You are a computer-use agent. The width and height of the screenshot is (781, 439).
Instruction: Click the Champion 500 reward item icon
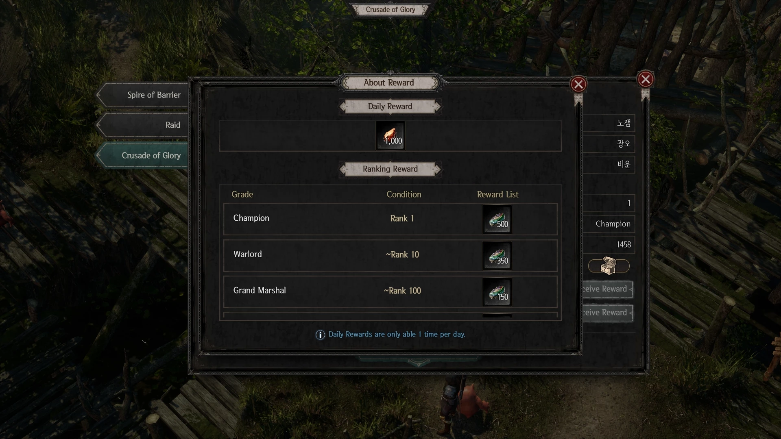[497, 219]
